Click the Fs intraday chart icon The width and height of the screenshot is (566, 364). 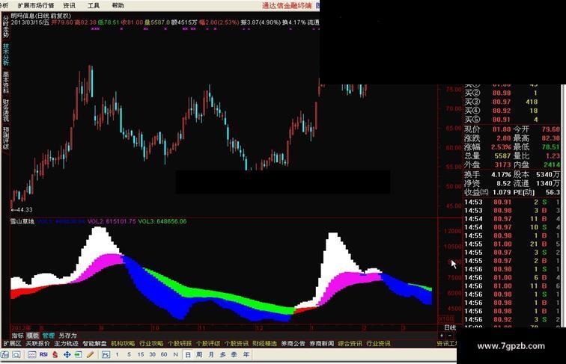click(106, 354)
